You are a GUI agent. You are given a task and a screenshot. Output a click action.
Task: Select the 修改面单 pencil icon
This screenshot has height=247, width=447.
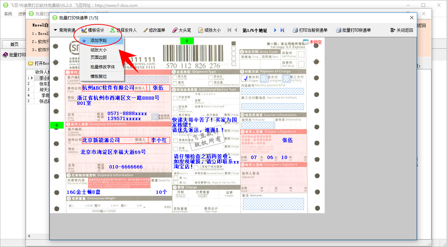tap(145, 30)
